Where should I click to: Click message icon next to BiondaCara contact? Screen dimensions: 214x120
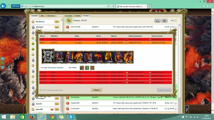coord(57,22)
